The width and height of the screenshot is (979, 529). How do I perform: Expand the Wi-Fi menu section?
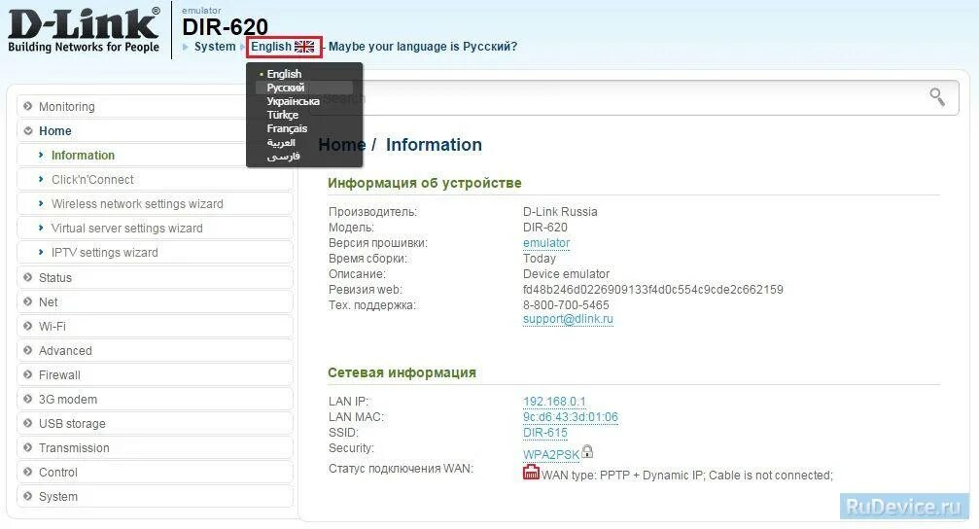(155, 326)
